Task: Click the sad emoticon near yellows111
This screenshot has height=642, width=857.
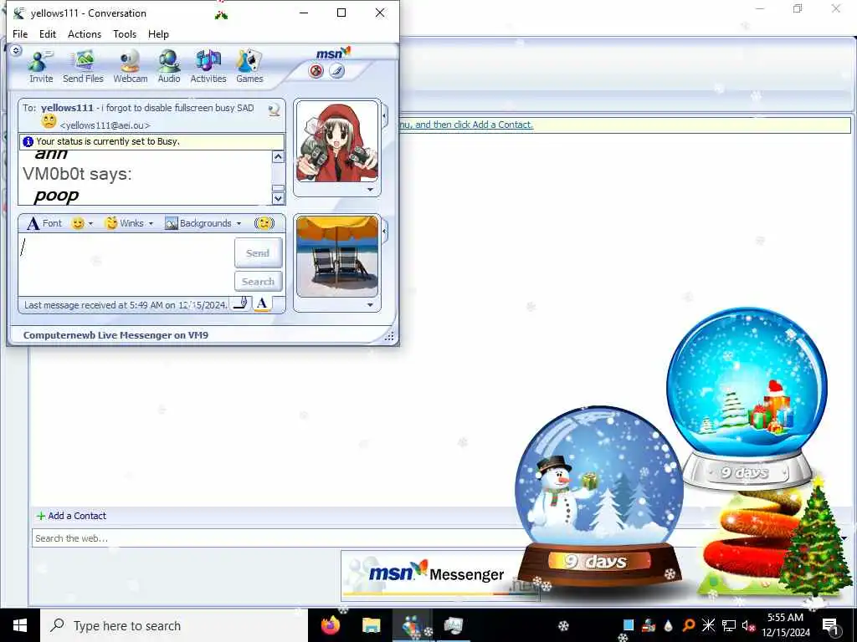Action: click(x=49, y=121)
